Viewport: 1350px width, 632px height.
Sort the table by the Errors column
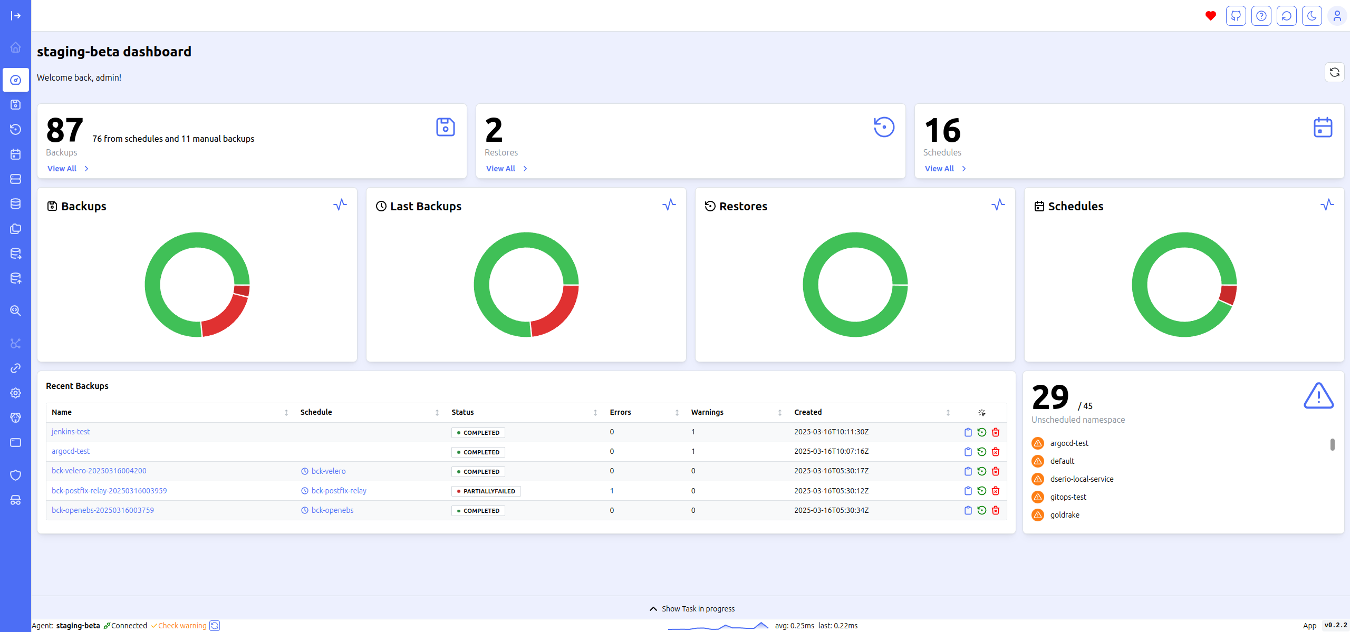coord(645,412)
